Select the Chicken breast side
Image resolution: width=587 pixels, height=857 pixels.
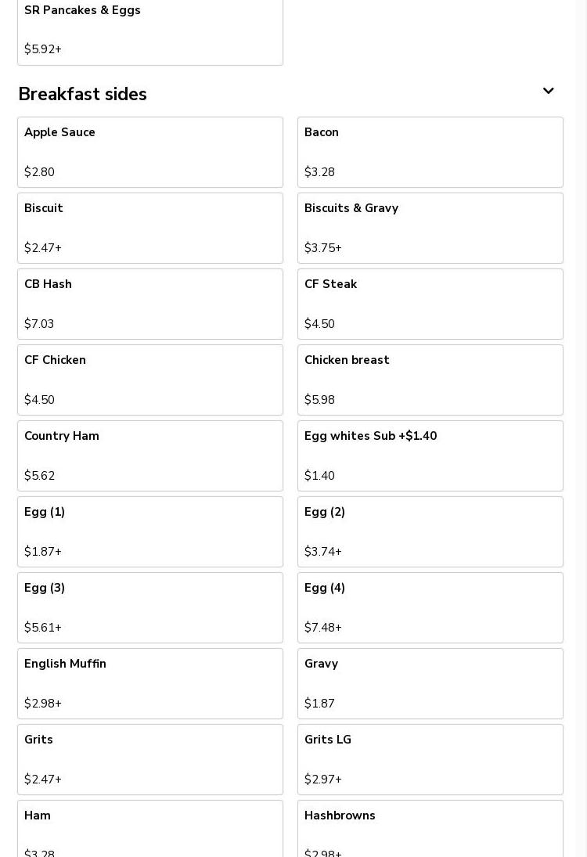(x=430, y=380)
